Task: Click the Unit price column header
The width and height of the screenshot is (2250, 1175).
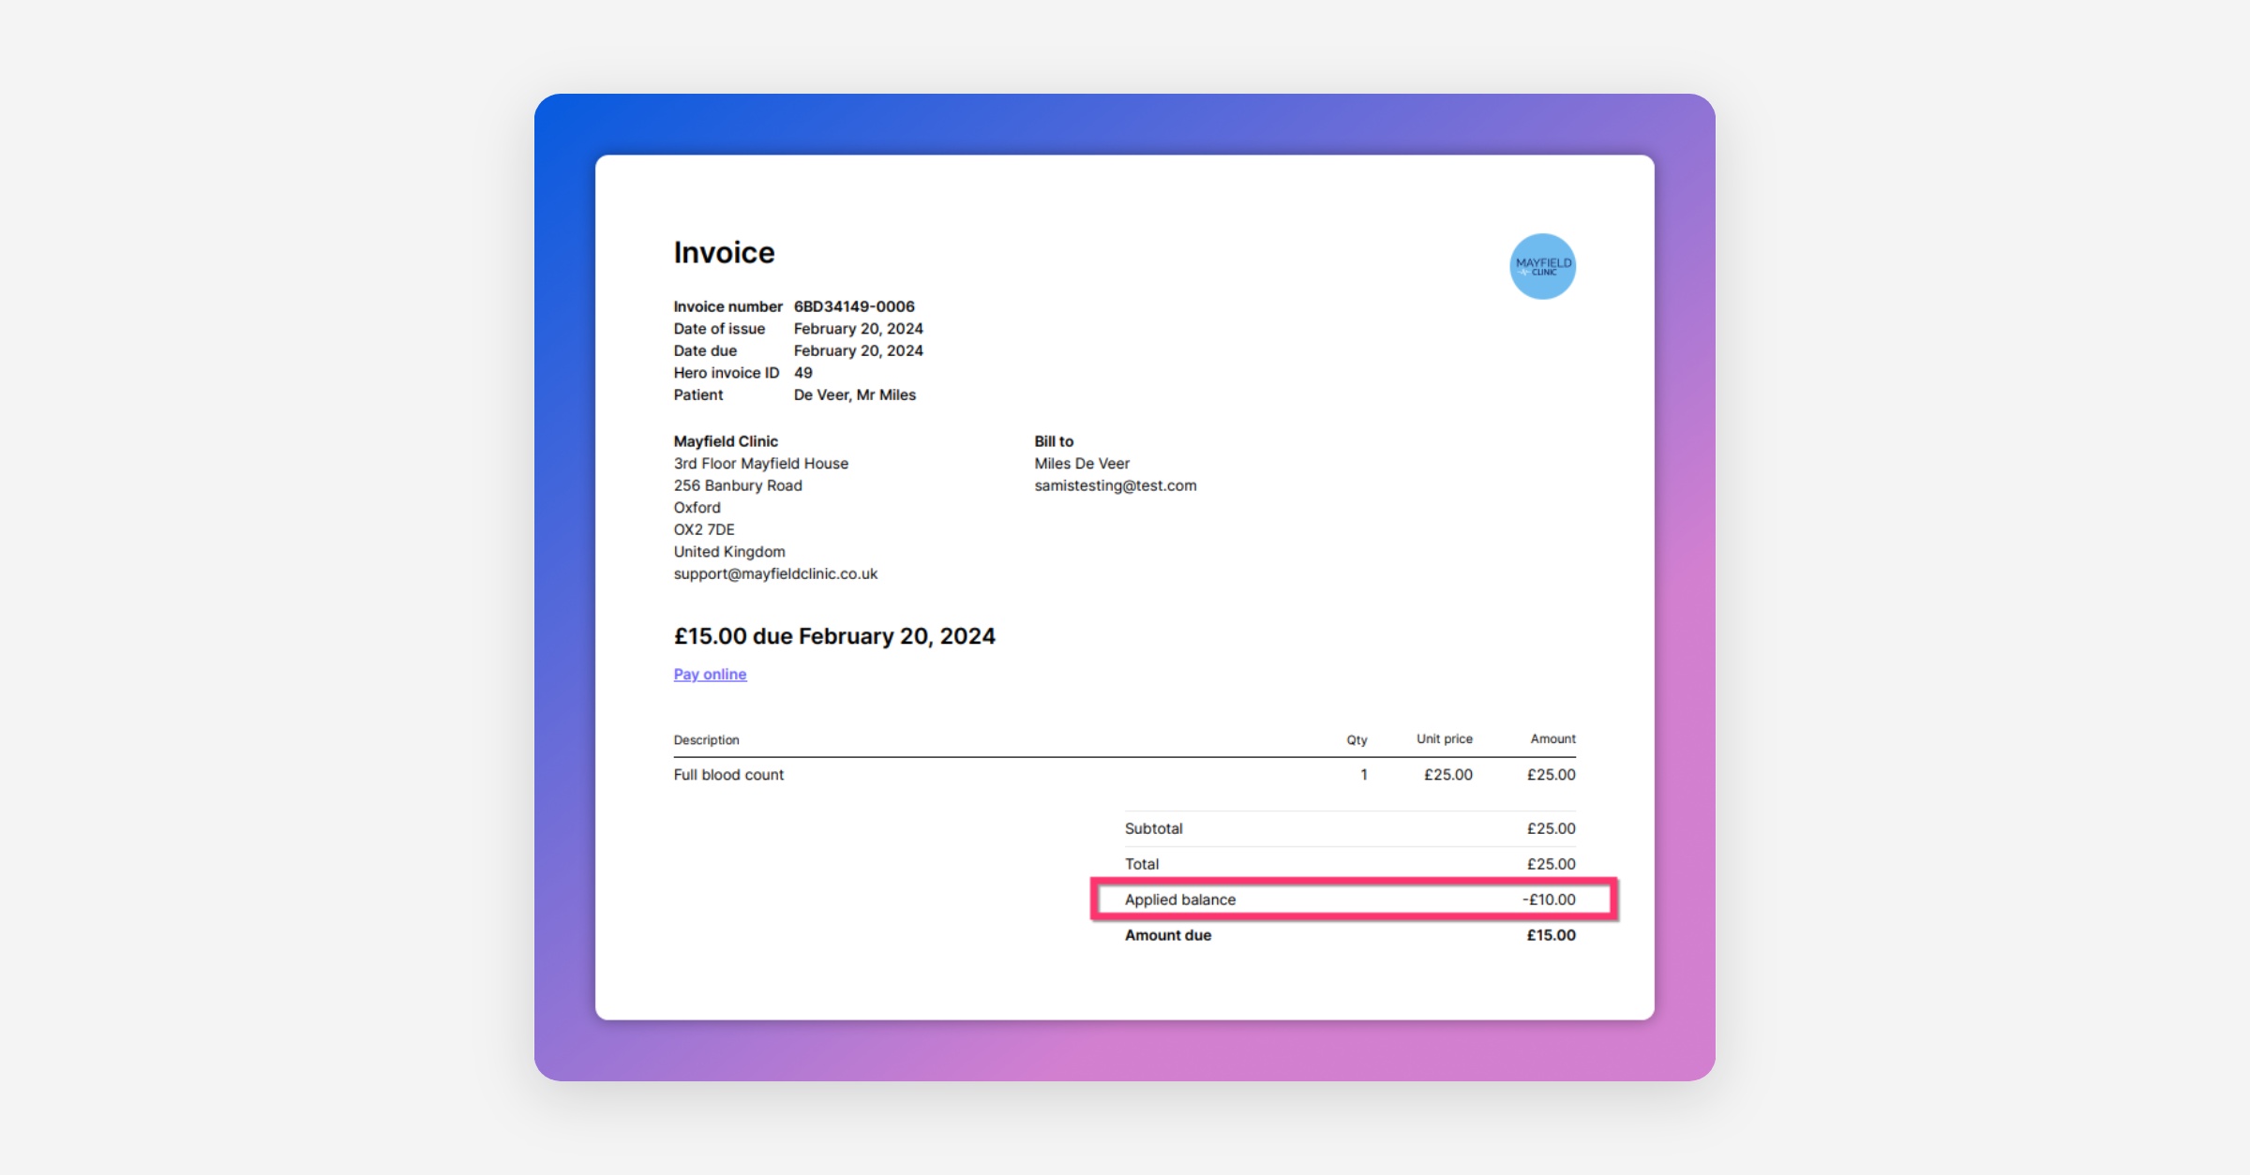Action: [x=1444, y=739]
